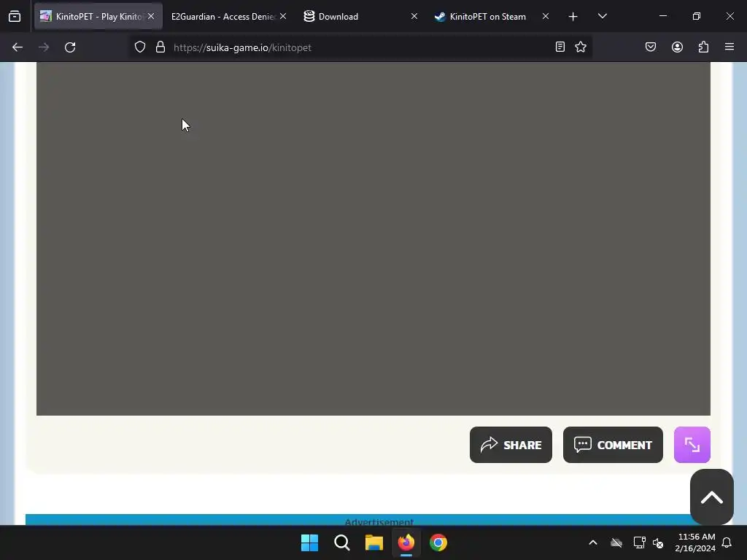
Task: Expand the list all tabs dropdown
Action: pos(603,16)
